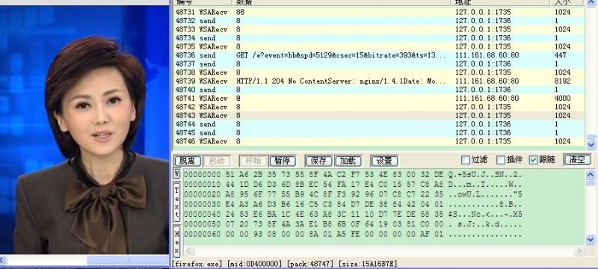Viewport: 598px width, 269px height.
Task: Click hex pane horizontal scroll right arrow
Action: pos(579,251)
